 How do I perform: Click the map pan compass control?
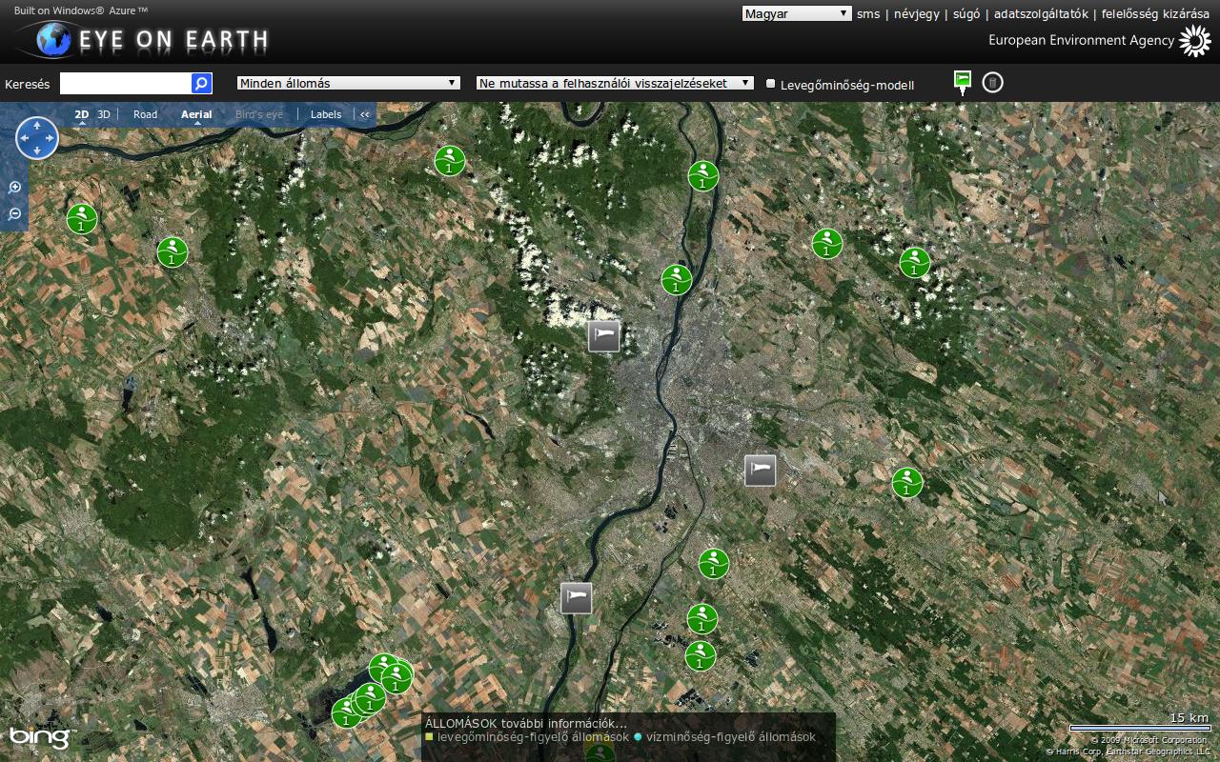pyautogui.click(x=37, y=138)
